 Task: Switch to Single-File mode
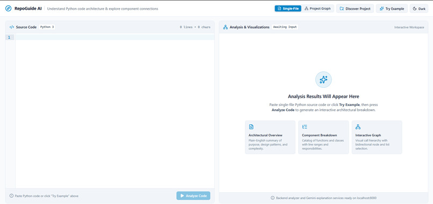(288, 9)
